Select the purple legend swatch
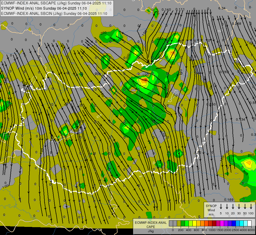Screen dimensions: 256x235 tap(226, 224)
